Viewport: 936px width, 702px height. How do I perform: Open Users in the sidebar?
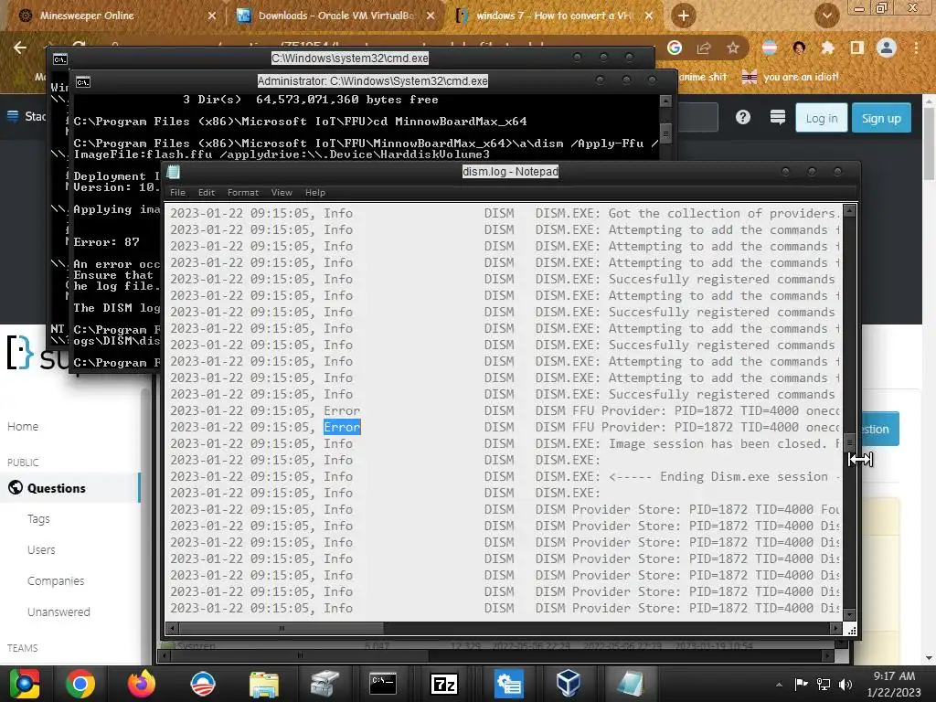point(41,549)
